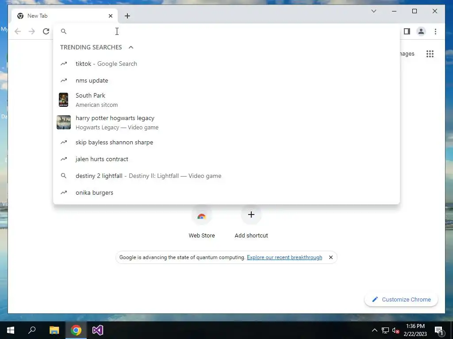Choose the onika burgers suggestion
The height and width of the screenshot is (339, 453).
[226, 192]
